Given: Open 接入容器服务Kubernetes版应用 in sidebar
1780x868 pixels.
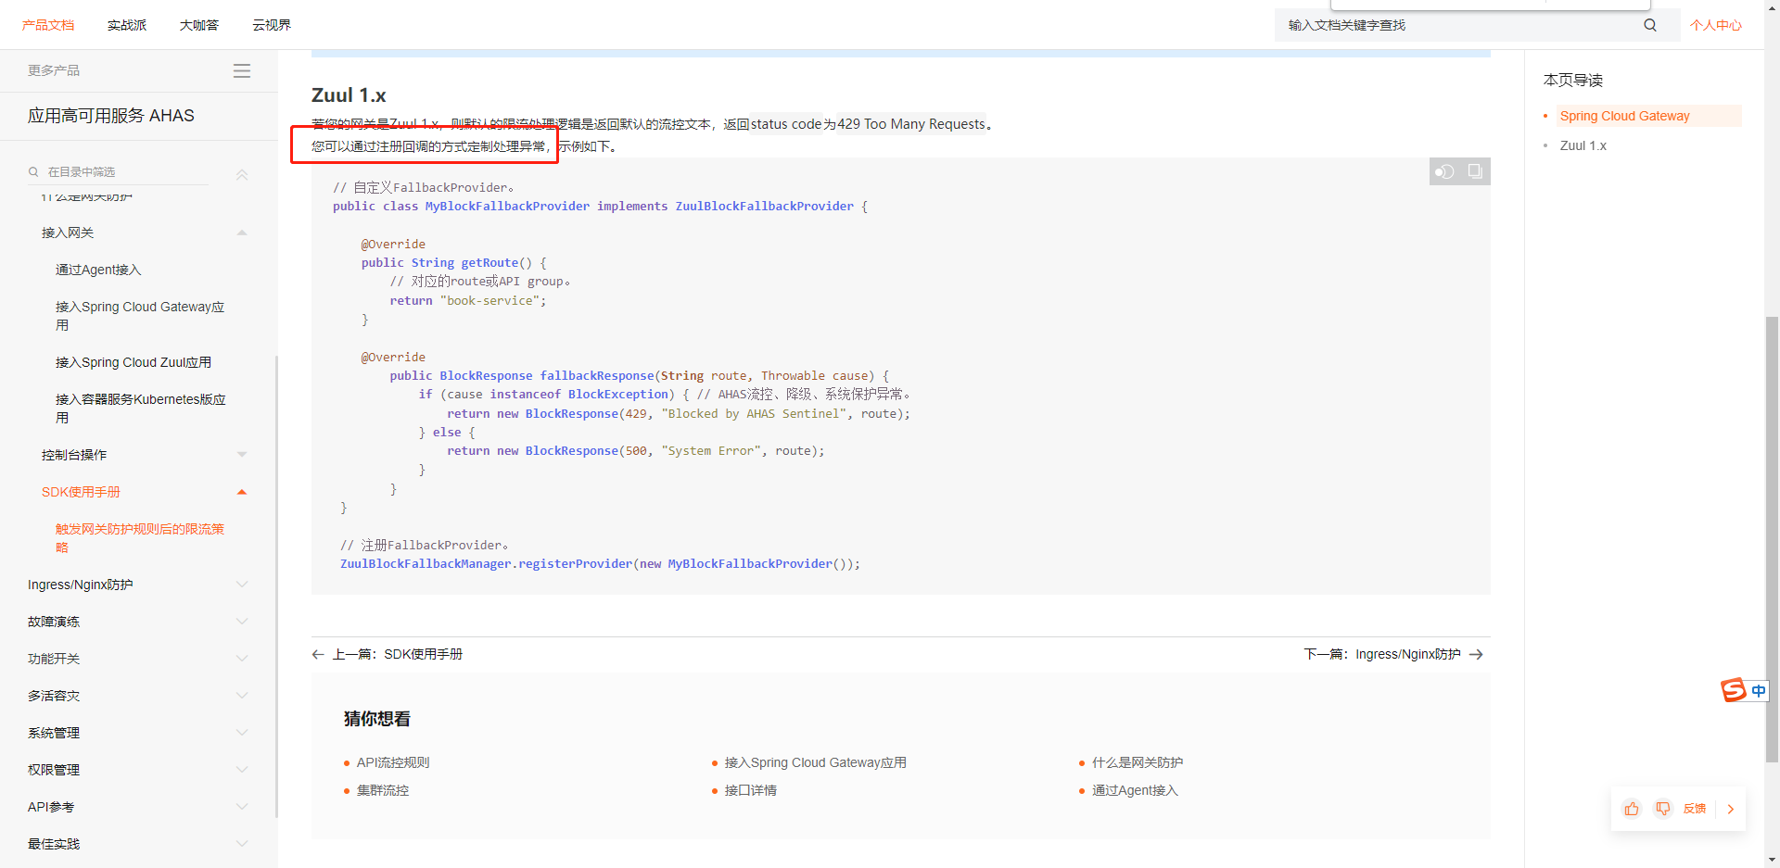Looking at the screenshot, I should [x=141, y=409].
